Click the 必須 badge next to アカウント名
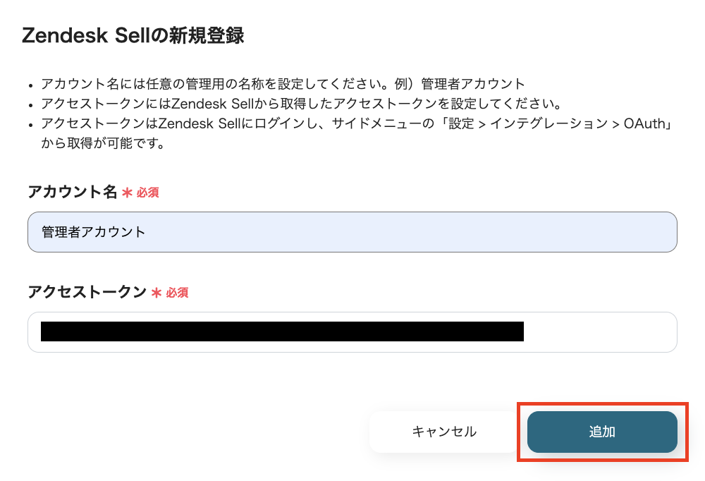The height and width of the screenshot is (481, 705). [148, 193]
